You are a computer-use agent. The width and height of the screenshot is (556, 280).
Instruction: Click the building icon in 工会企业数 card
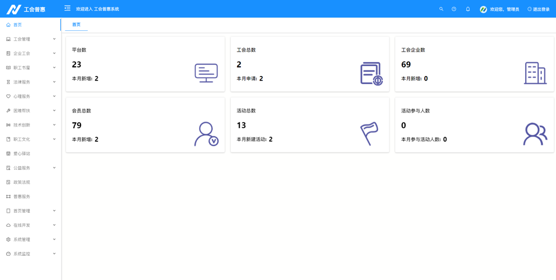(535, 73)
